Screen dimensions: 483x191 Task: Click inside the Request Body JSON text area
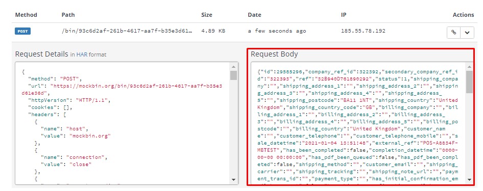(358, 123)
